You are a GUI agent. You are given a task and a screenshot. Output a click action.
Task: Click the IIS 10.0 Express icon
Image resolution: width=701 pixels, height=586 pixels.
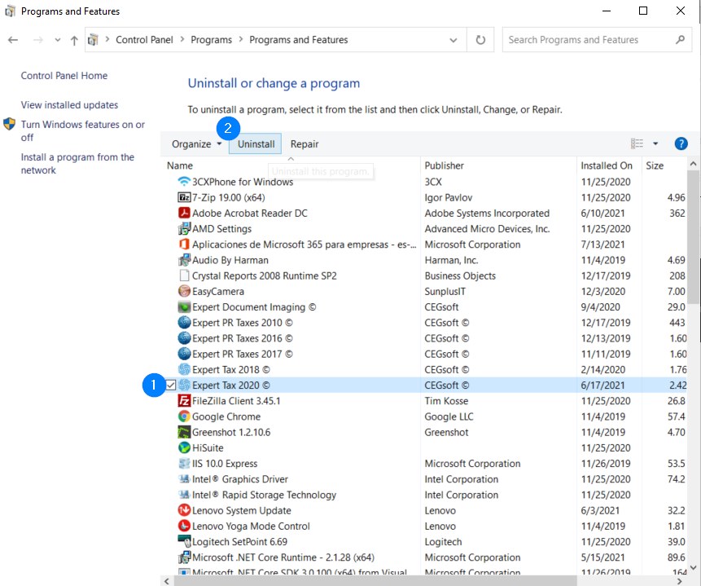click(x=184, y=464)
